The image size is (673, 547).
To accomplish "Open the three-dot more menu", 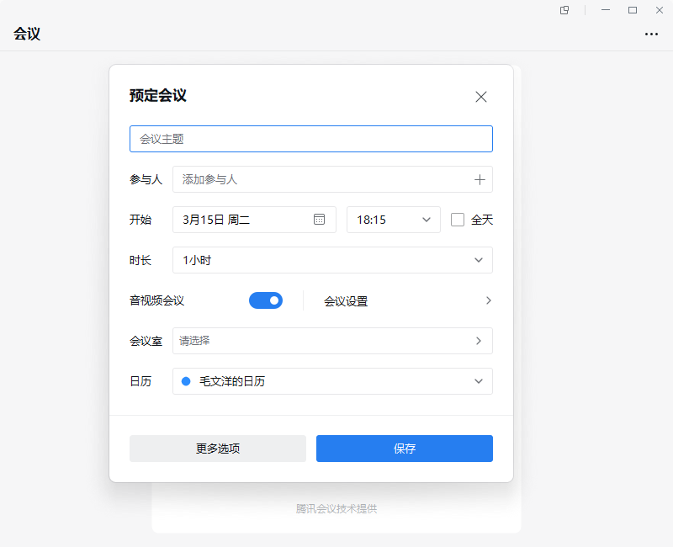I will tap(651, 35).
